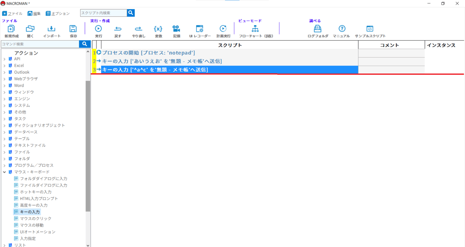Launch the UI レコーダー icon
Image resolution: width=465 pixels, height=247 pixels.
pos(200,29)
